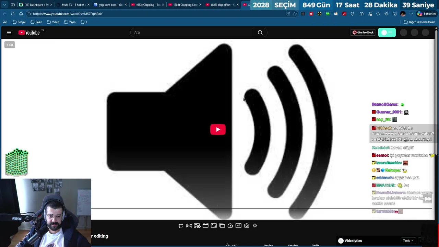439x247 pixels.
Task: Open the Sosyal bookmarks folder
Action: click(19, 22)
